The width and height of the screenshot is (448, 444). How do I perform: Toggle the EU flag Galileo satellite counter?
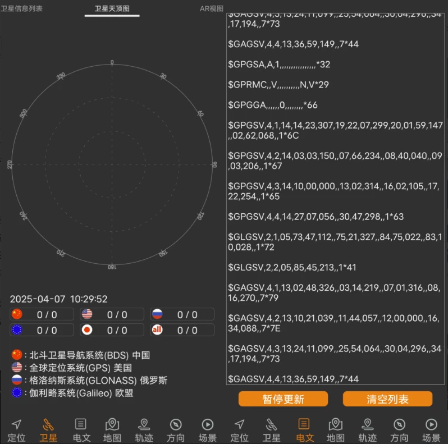tap(42, 330)
